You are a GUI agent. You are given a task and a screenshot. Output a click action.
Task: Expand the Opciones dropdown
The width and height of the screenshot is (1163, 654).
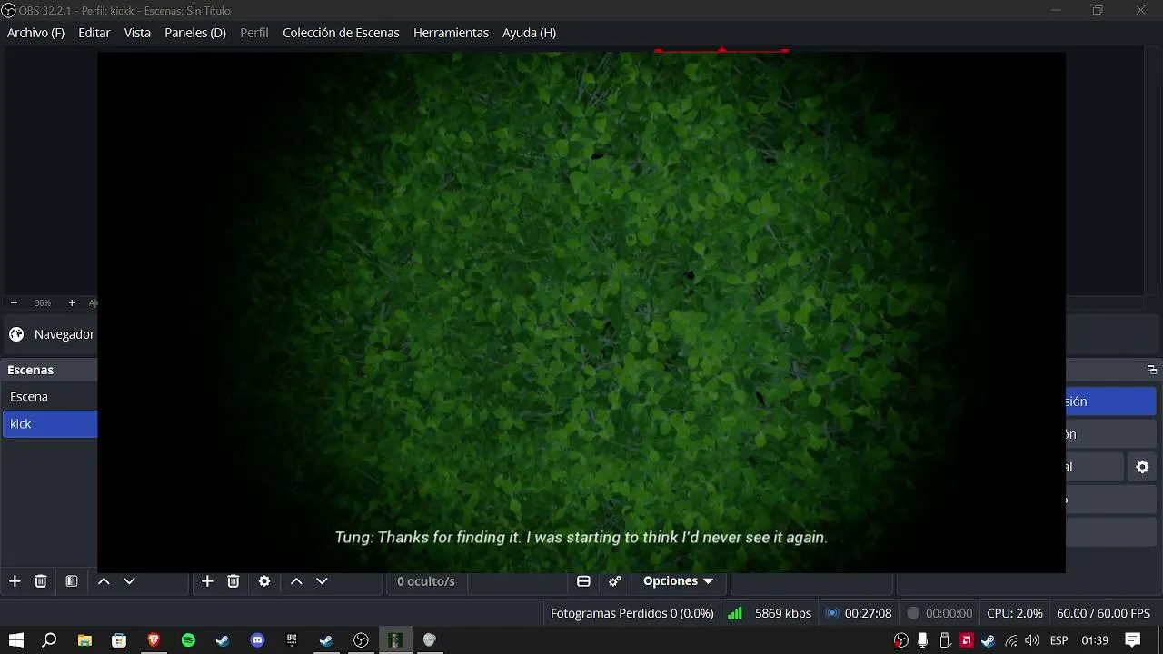678,581
